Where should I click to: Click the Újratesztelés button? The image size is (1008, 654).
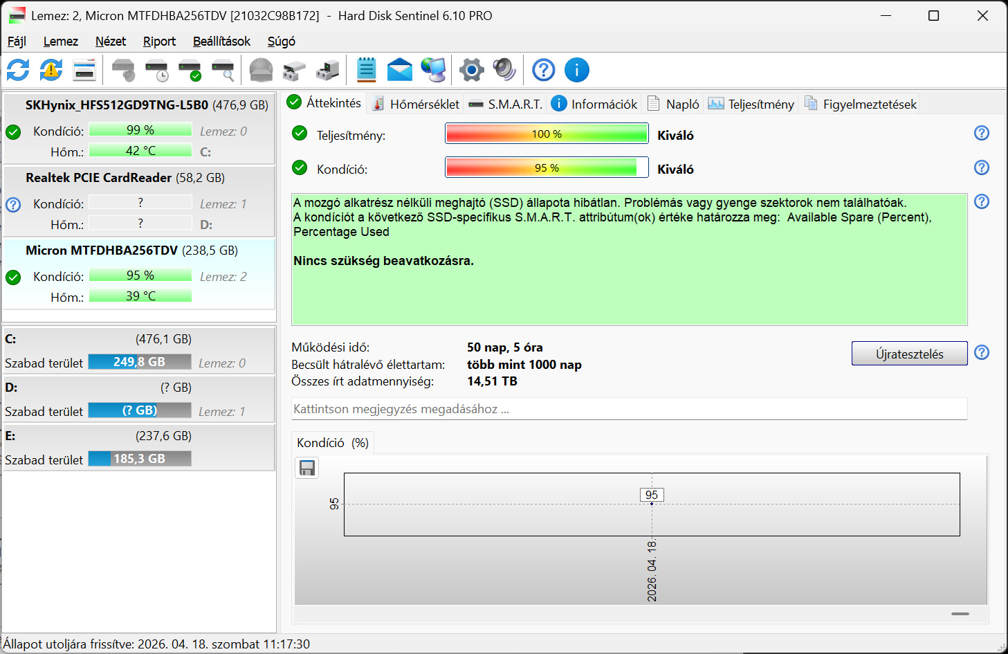(x=909, y=354)
